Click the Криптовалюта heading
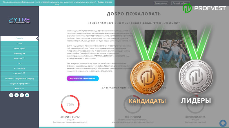Screen dimensions: 229x128 pyautogui.click(x=195, y=117)
